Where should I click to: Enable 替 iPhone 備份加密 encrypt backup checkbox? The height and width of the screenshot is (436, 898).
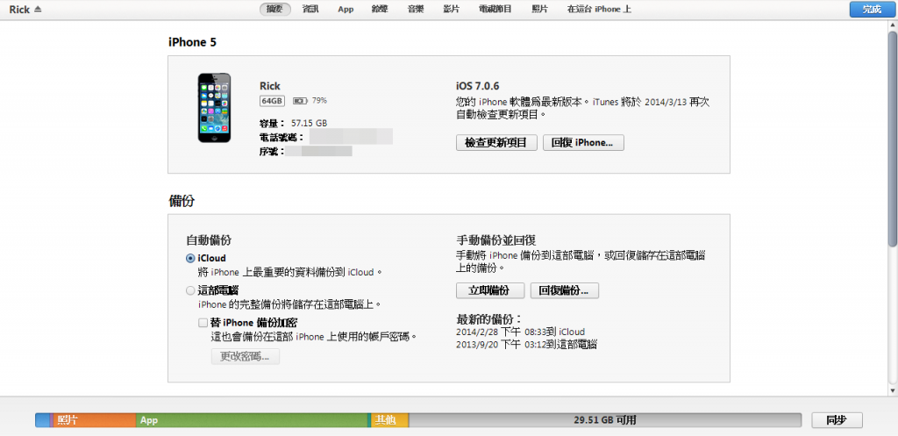203,323
